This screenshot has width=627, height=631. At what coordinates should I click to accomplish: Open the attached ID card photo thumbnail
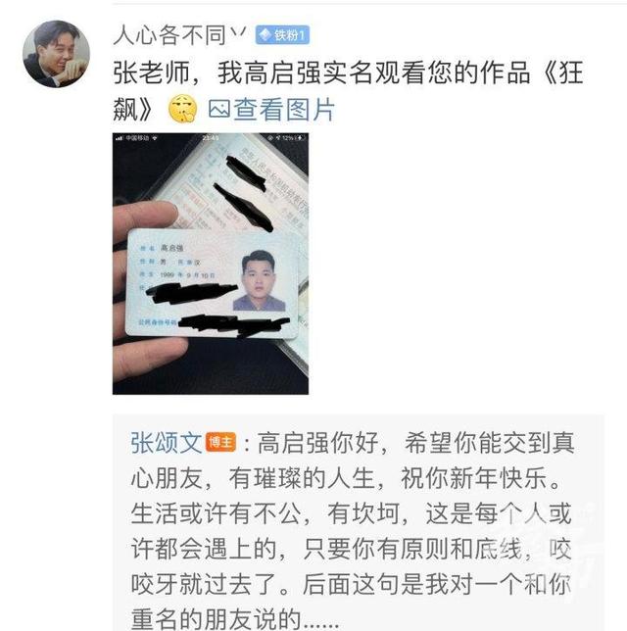pos(211,264)
